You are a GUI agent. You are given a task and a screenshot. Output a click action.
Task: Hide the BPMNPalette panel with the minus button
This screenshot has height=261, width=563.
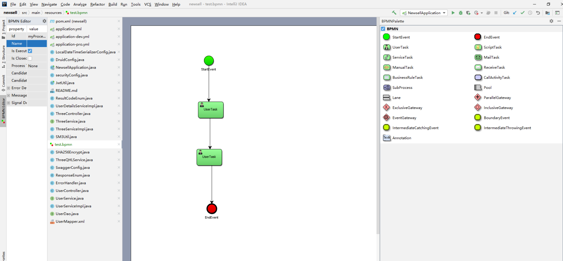[x=559, y=21]
